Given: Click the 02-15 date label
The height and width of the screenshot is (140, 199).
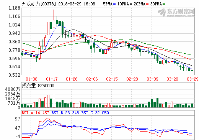Looking at the screenshot, I should pos(112,79).
